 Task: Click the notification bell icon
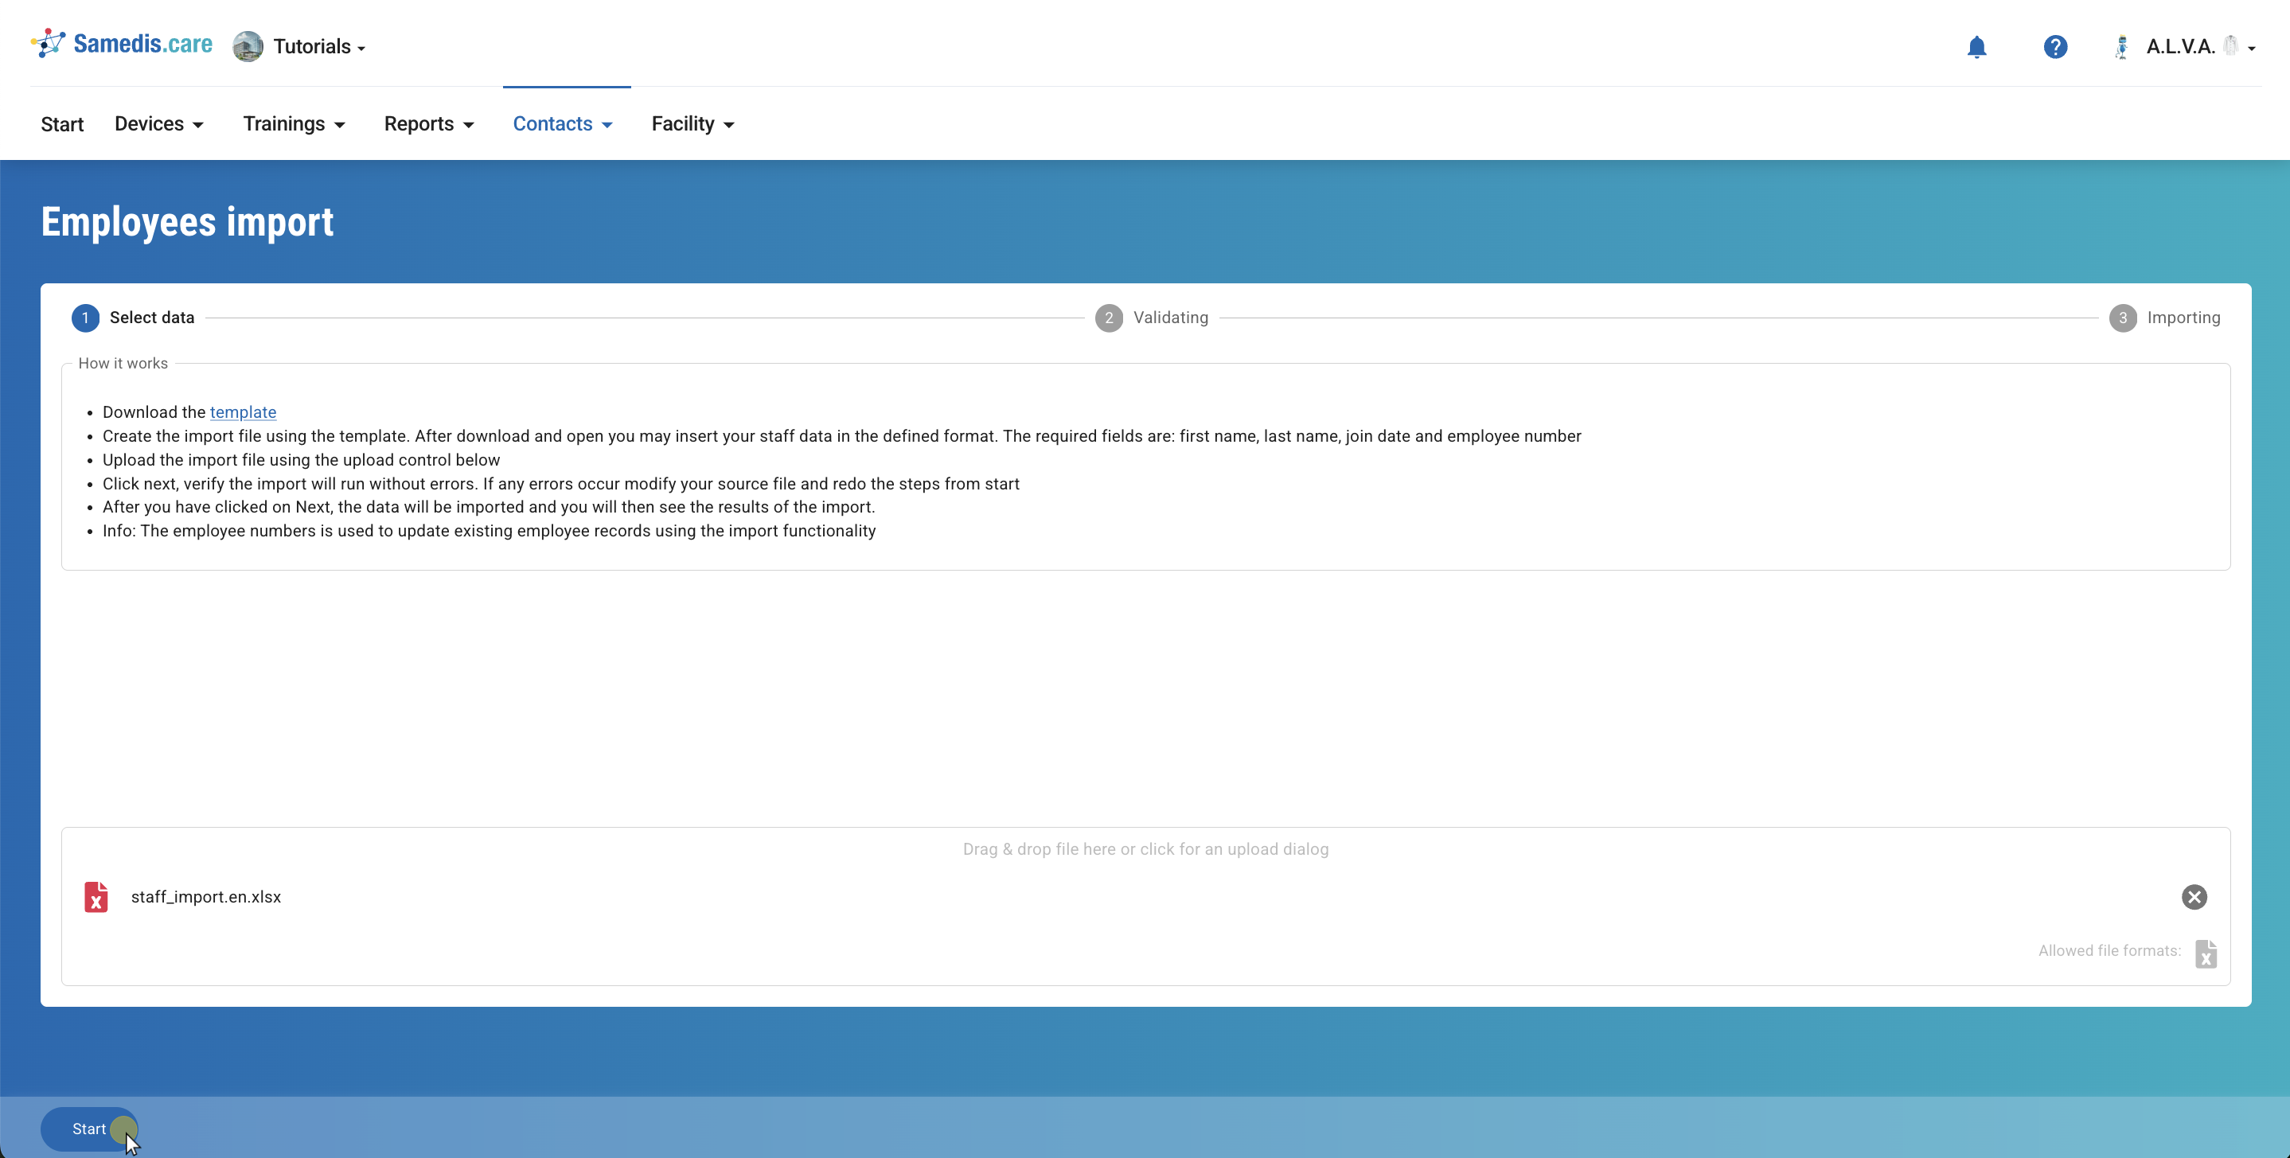click(1976, 46)
